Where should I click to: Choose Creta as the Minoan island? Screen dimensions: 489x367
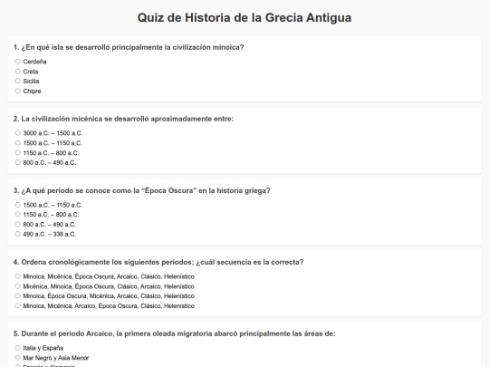18,72
